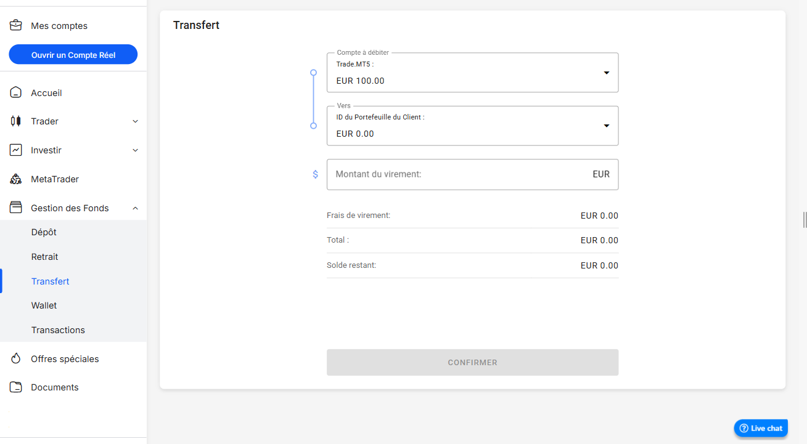Click the Gestion des Fonds label
Screen dimensions: 807x444
tap(70, 208)
